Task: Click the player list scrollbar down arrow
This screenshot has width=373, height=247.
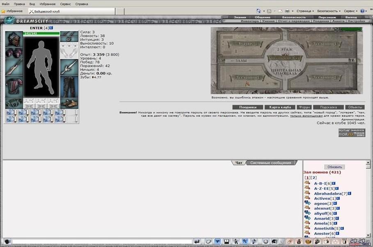Action: tap(368, 236)
